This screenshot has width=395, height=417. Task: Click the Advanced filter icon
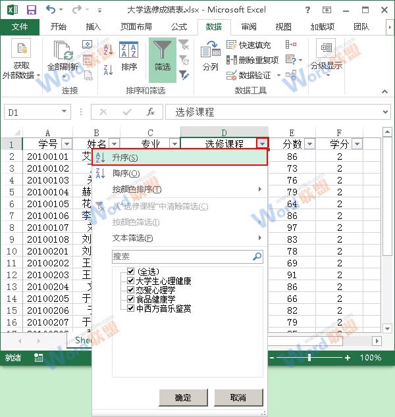184,75
